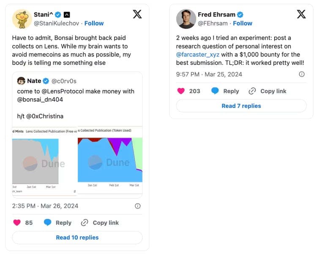Click the reply bubble icon on Fred's tweet
The image size is (317, 254).
215,91
